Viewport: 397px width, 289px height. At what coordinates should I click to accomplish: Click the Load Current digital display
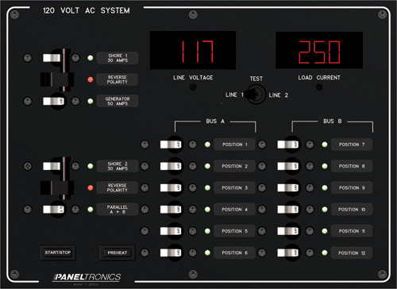[319, 51]
